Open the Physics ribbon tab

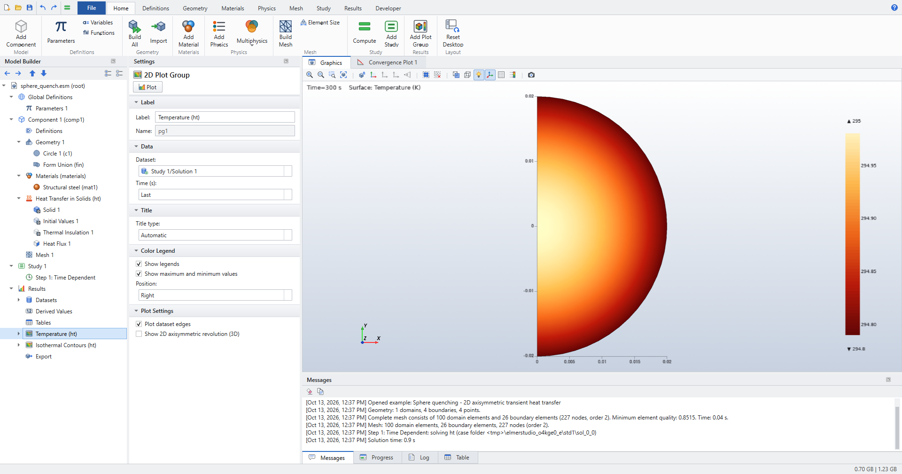pyautogui.click(x=266, y=8)
